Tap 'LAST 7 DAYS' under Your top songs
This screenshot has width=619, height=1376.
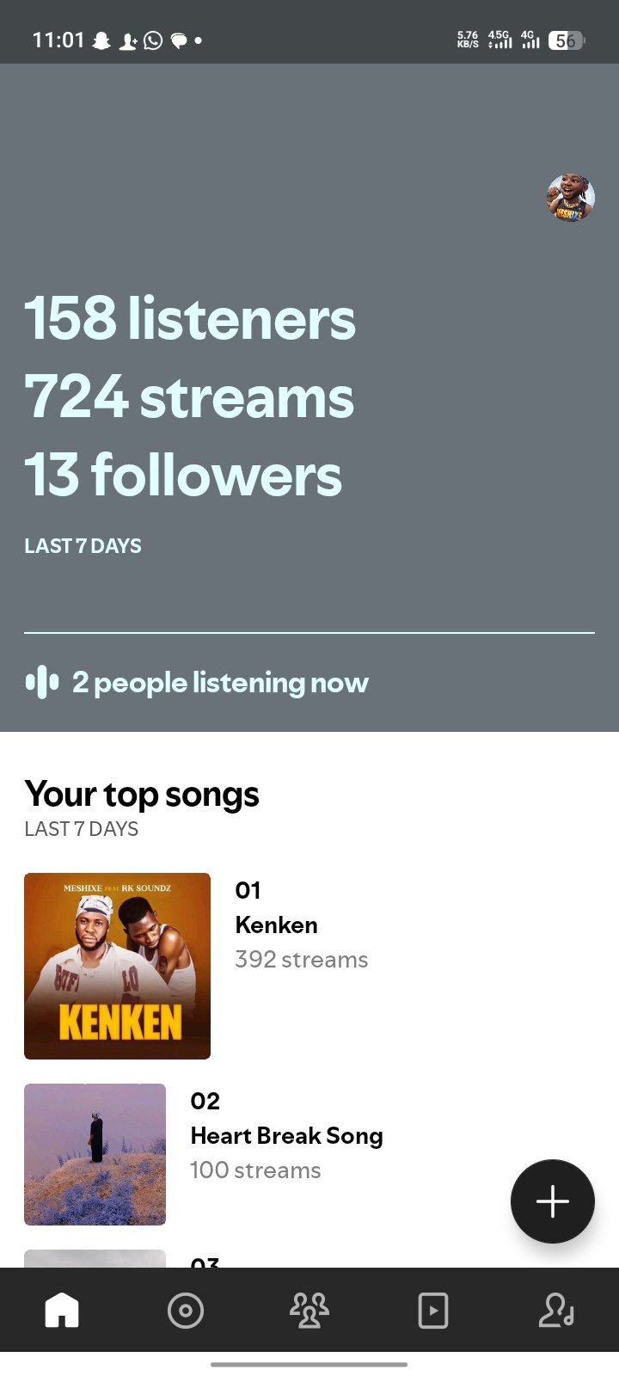[x=82, y=829]
